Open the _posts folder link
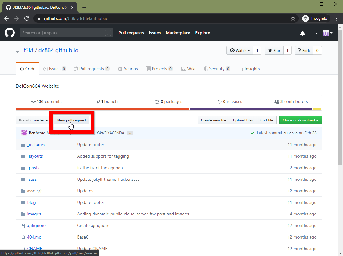Viewport: 343px width, 256px height. pyautogui.click(x=33, y=168)
